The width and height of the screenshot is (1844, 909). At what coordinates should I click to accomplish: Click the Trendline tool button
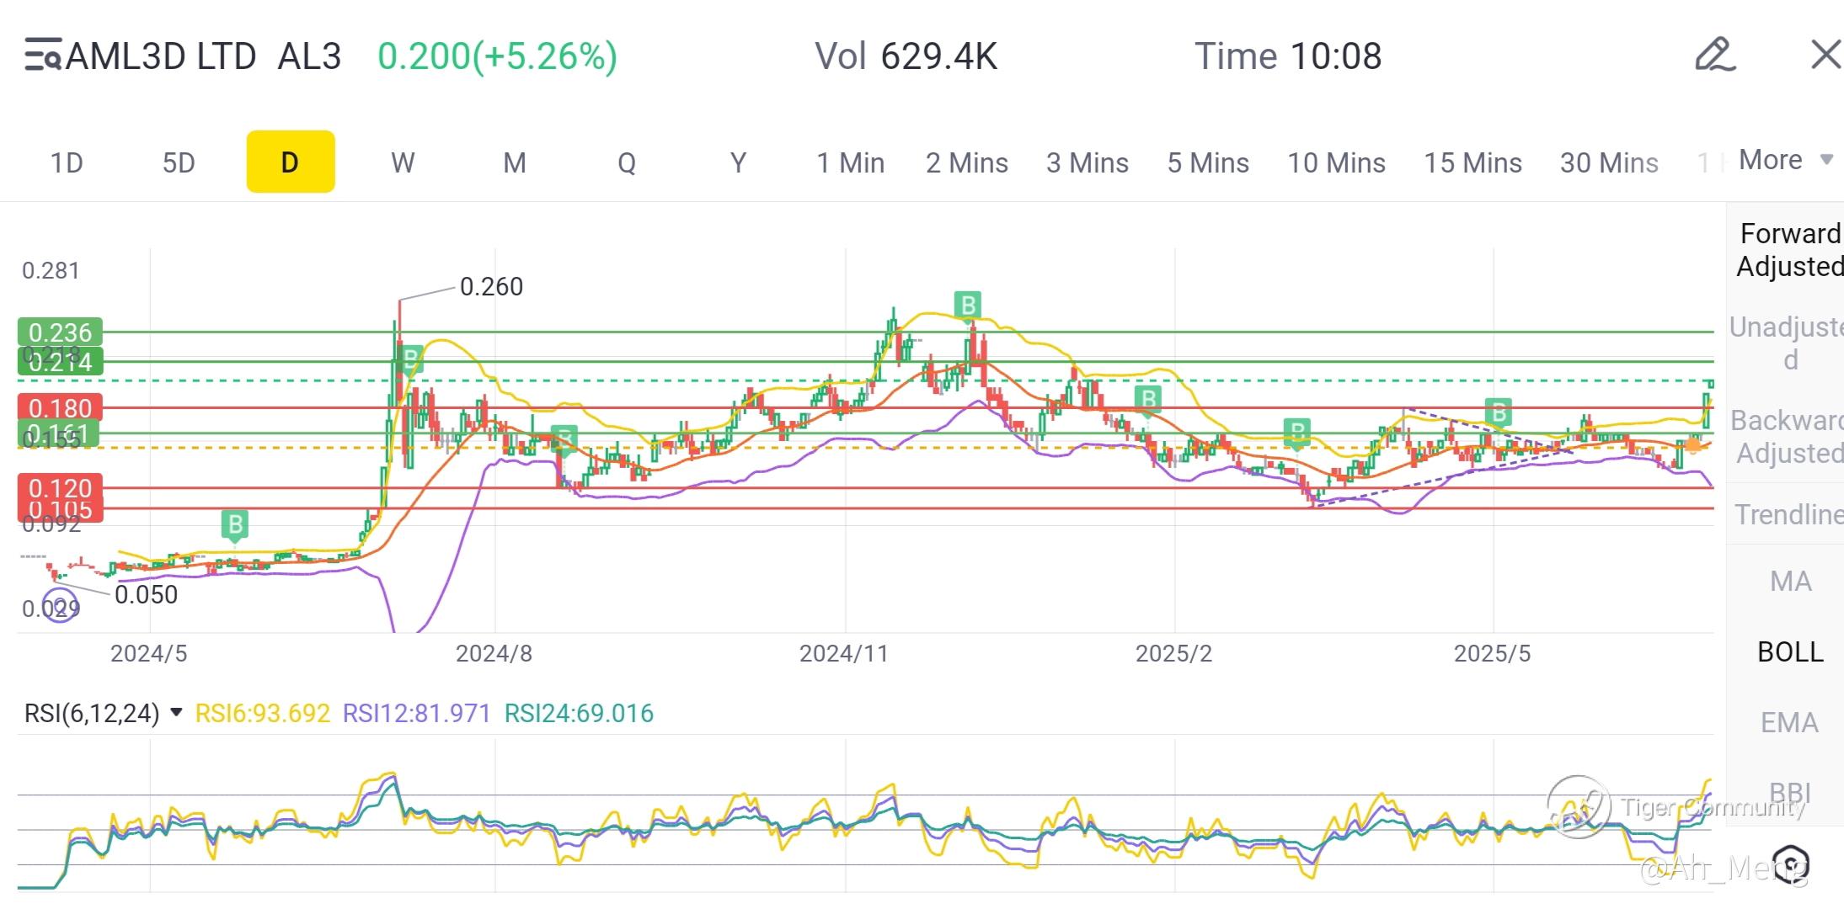click(x=1789, y=513)
